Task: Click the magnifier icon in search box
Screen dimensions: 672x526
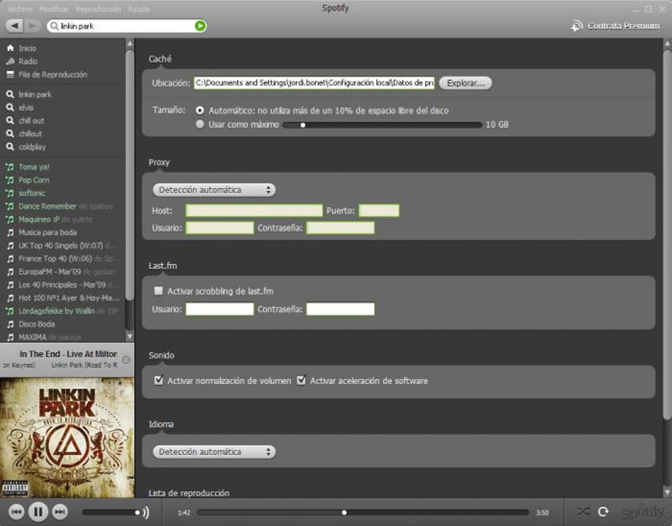Action: 55,26
